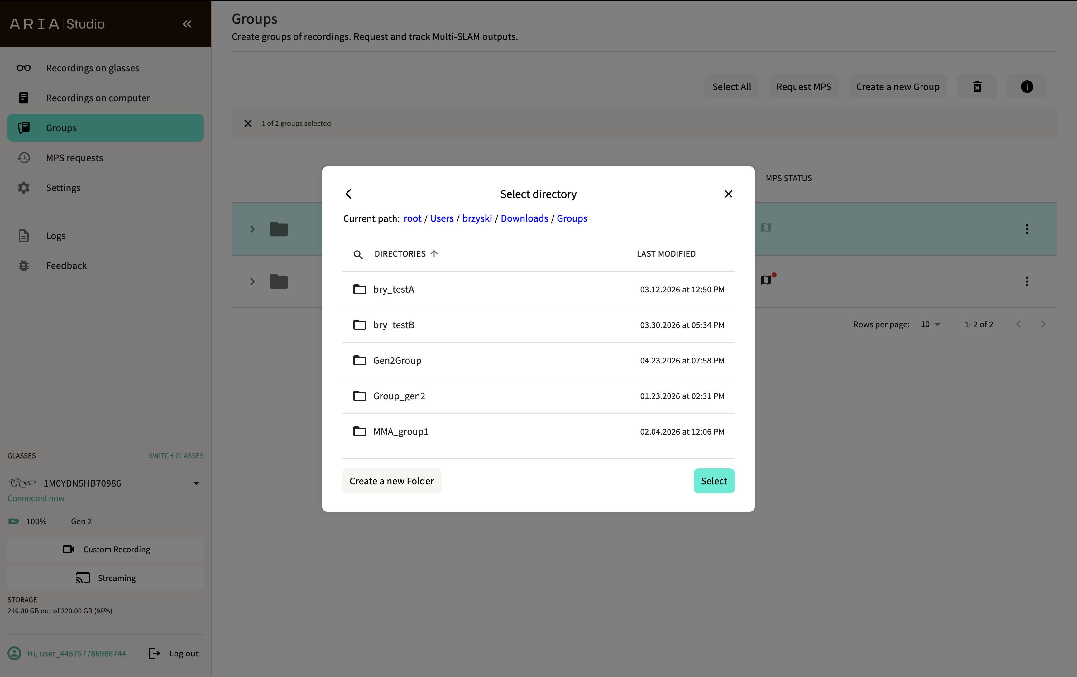Open the Group_gen2 directory

tap(538, 396)
